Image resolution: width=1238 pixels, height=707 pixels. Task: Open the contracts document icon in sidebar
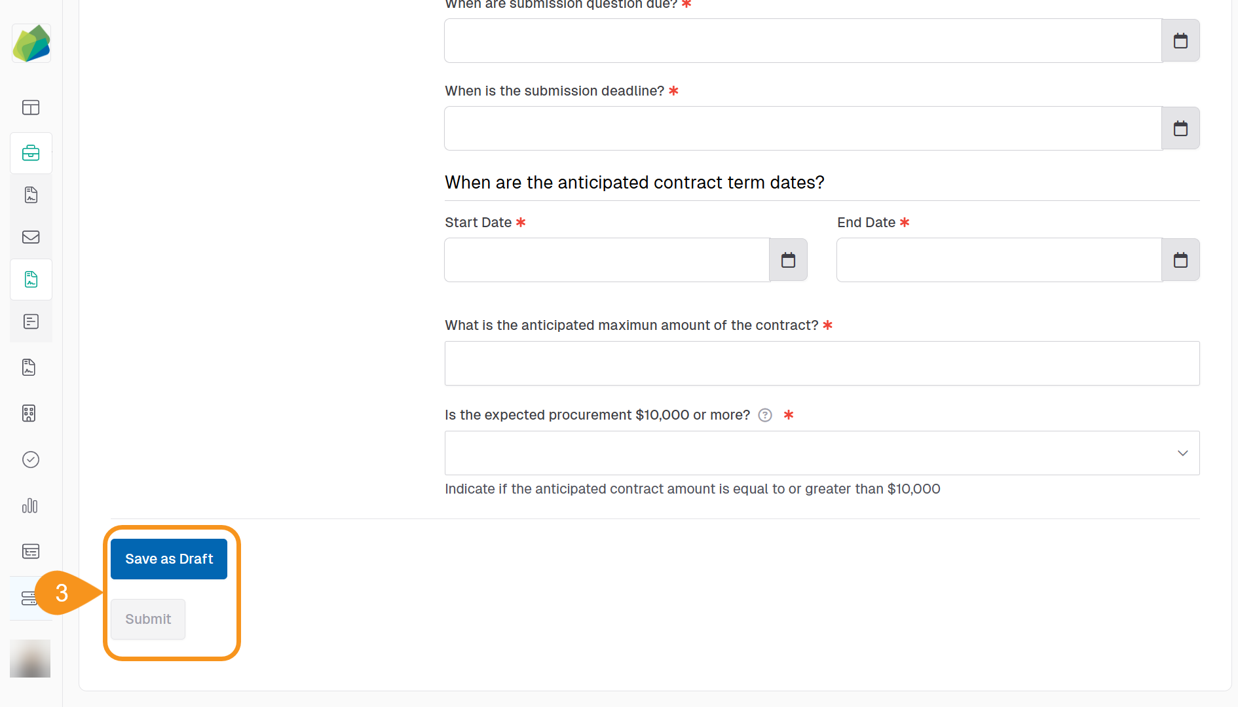(x=31, y=194)
